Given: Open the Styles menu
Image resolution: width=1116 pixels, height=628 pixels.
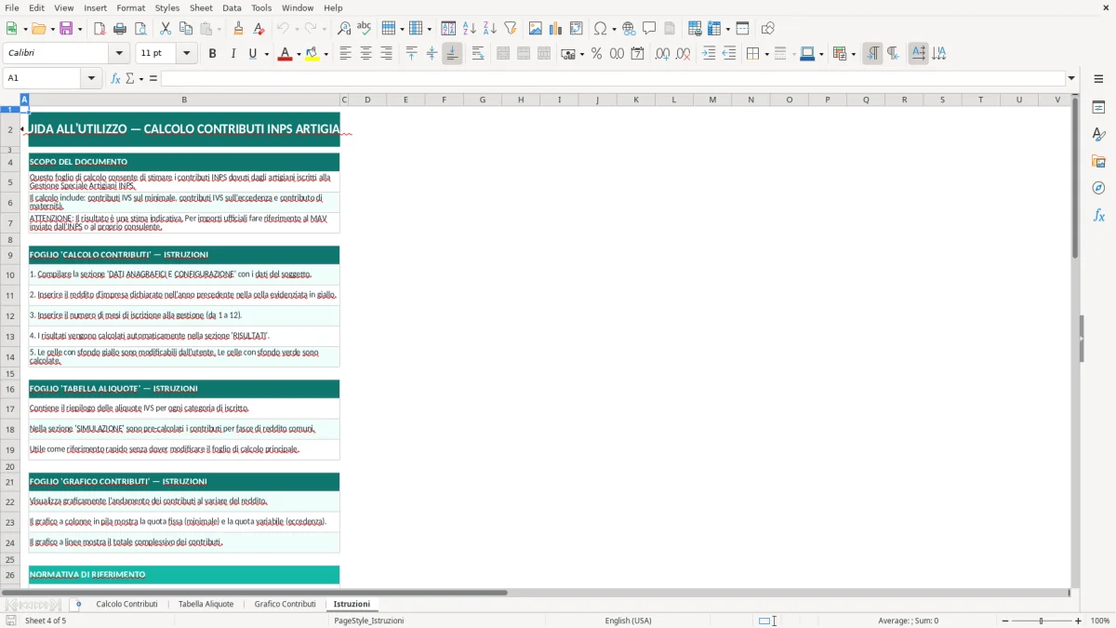Looking at the screenshot, I should click(x=167, y=7).
